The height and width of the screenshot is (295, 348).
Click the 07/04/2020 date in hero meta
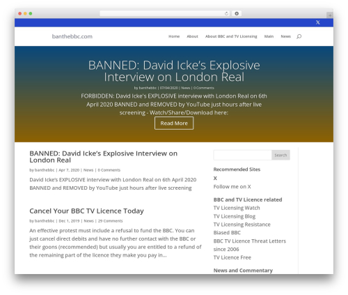point(169,88)
